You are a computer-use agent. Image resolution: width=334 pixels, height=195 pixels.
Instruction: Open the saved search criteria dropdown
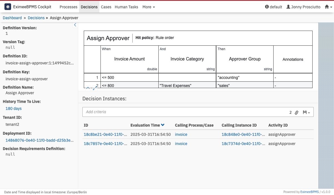(306, 112)
